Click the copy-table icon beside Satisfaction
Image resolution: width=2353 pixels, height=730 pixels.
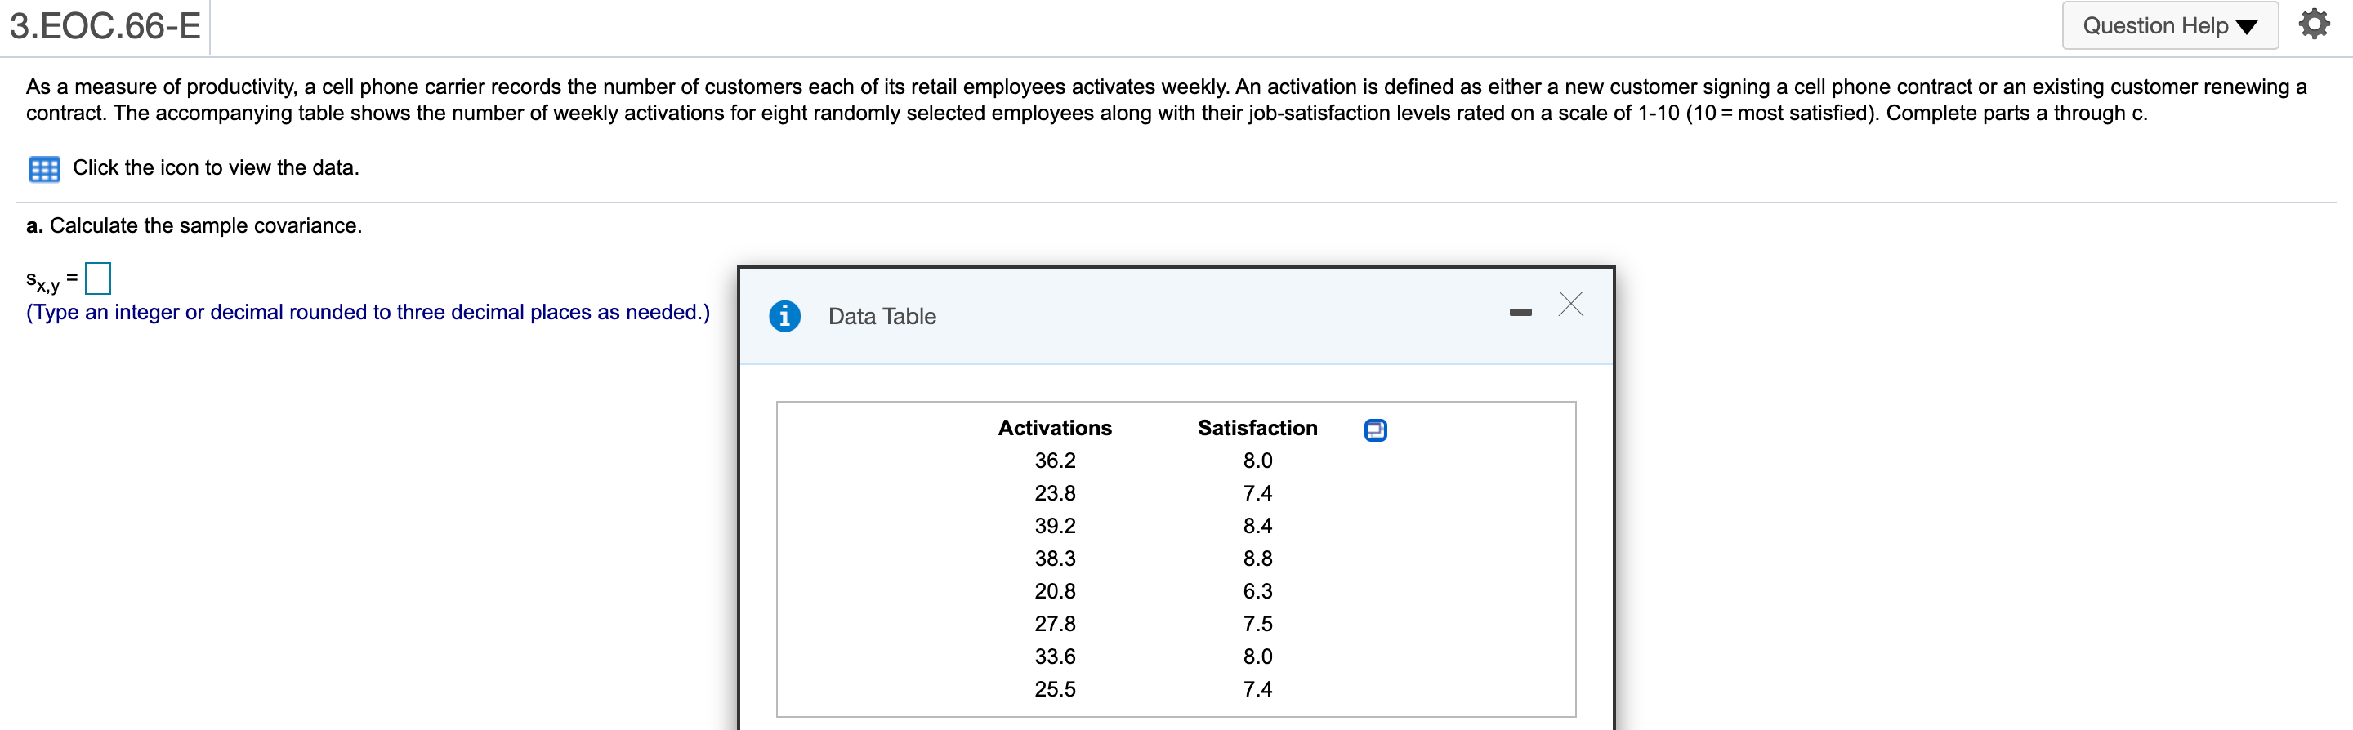click(1375, 430)
